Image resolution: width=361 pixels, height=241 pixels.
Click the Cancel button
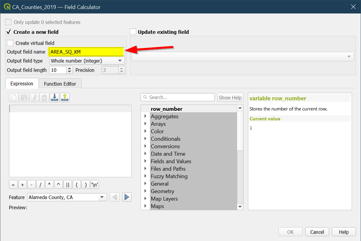(x=317, y=232)
